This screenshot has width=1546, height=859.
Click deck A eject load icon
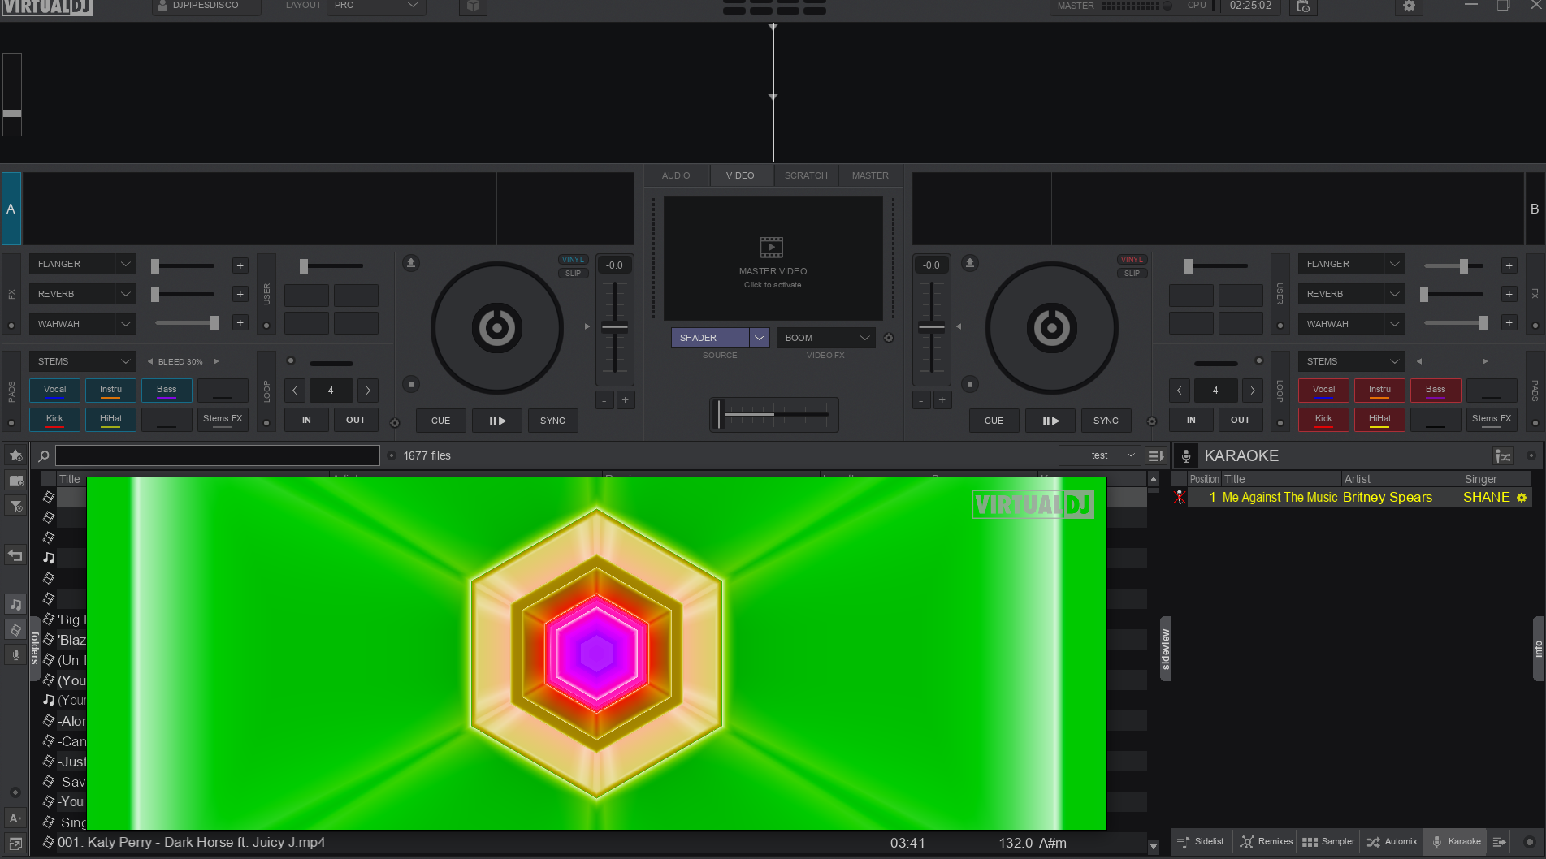411,263
